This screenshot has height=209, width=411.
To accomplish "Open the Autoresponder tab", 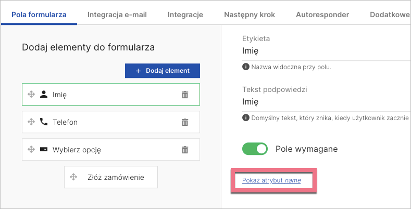I will pos(322,15).
